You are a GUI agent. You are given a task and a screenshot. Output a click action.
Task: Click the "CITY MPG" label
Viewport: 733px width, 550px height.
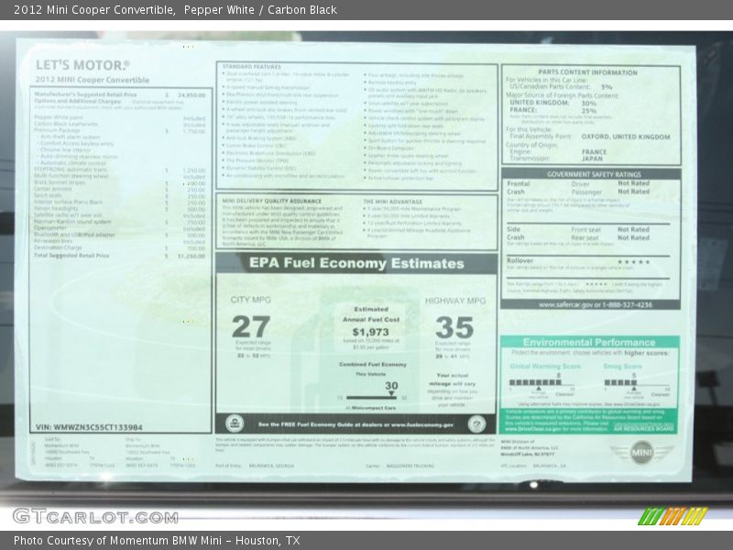250,300
